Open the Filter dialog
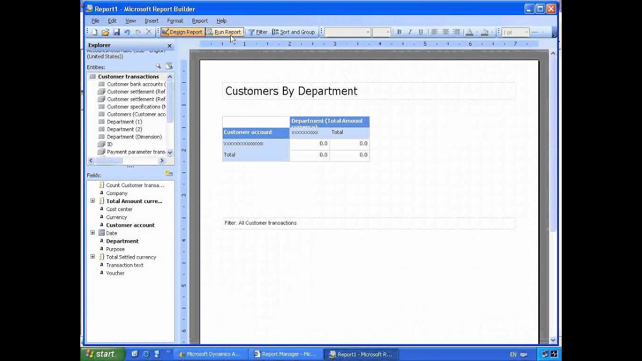642x361 pixels. pyautogui.click(x=258, y=32)
